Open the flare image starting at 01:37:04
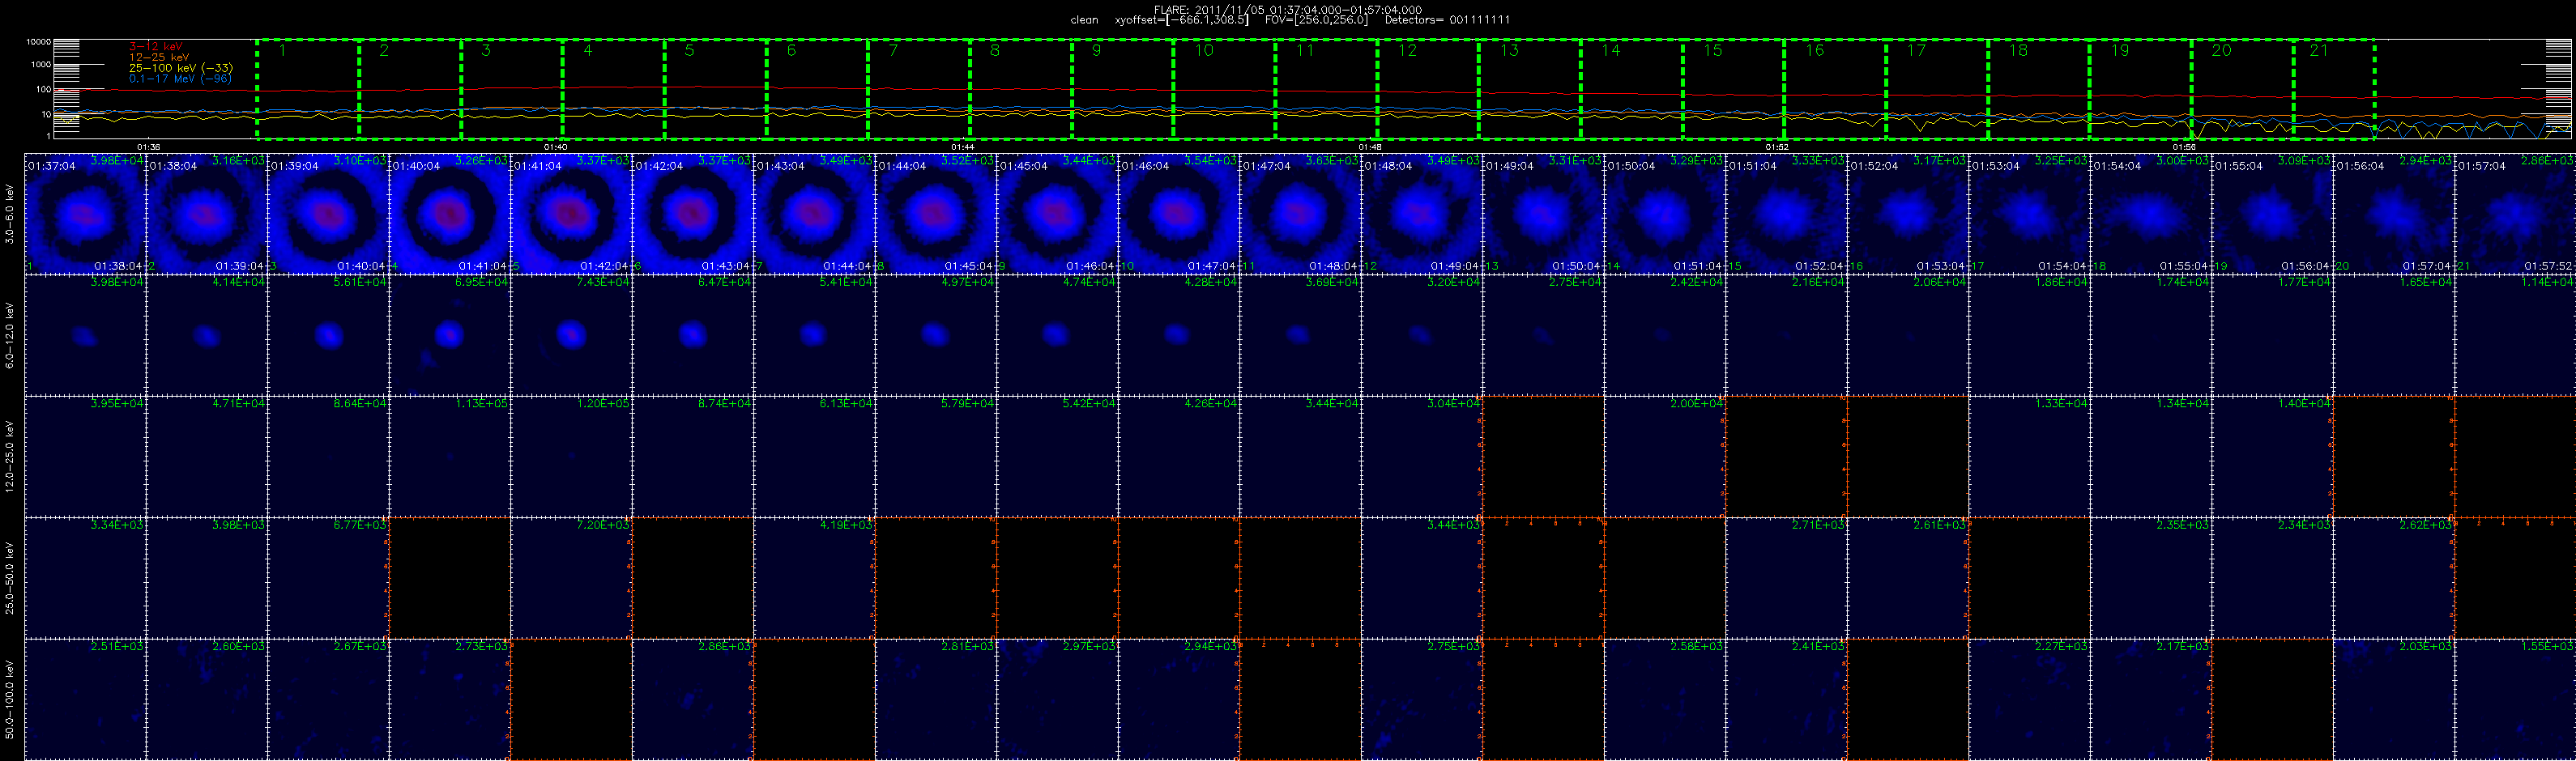This screenshot has width=2576, height=761. tap(85, 213)
